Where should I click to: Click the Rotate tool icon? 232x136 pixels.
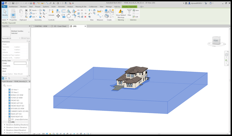[69, 16]
